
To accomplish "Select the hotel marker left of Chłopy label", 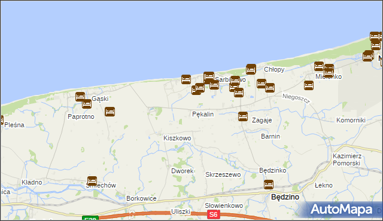I will click(x=251, y=69).
